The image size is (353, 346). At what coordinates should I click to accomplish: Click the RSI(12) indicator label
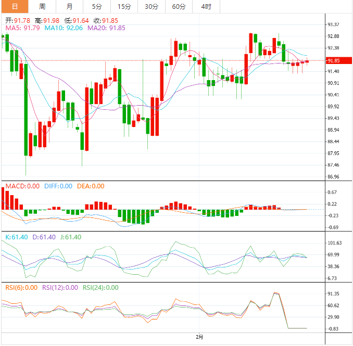(60, 288)
